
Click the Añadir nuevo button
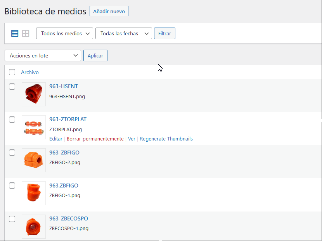(x=109, y=11)
